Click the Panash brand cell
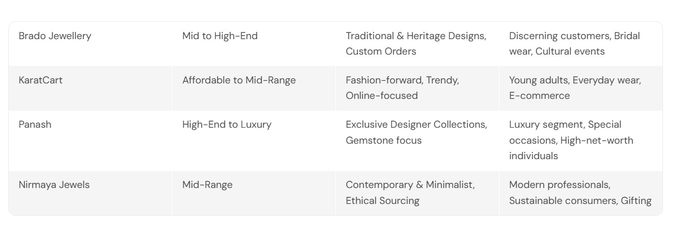This screenshot has width=681, height=240. tap(35, 125)
